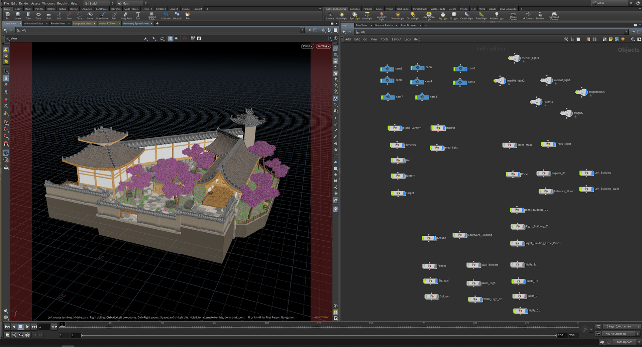Open the Persp viewport dropdown

(x=308, y=46)
